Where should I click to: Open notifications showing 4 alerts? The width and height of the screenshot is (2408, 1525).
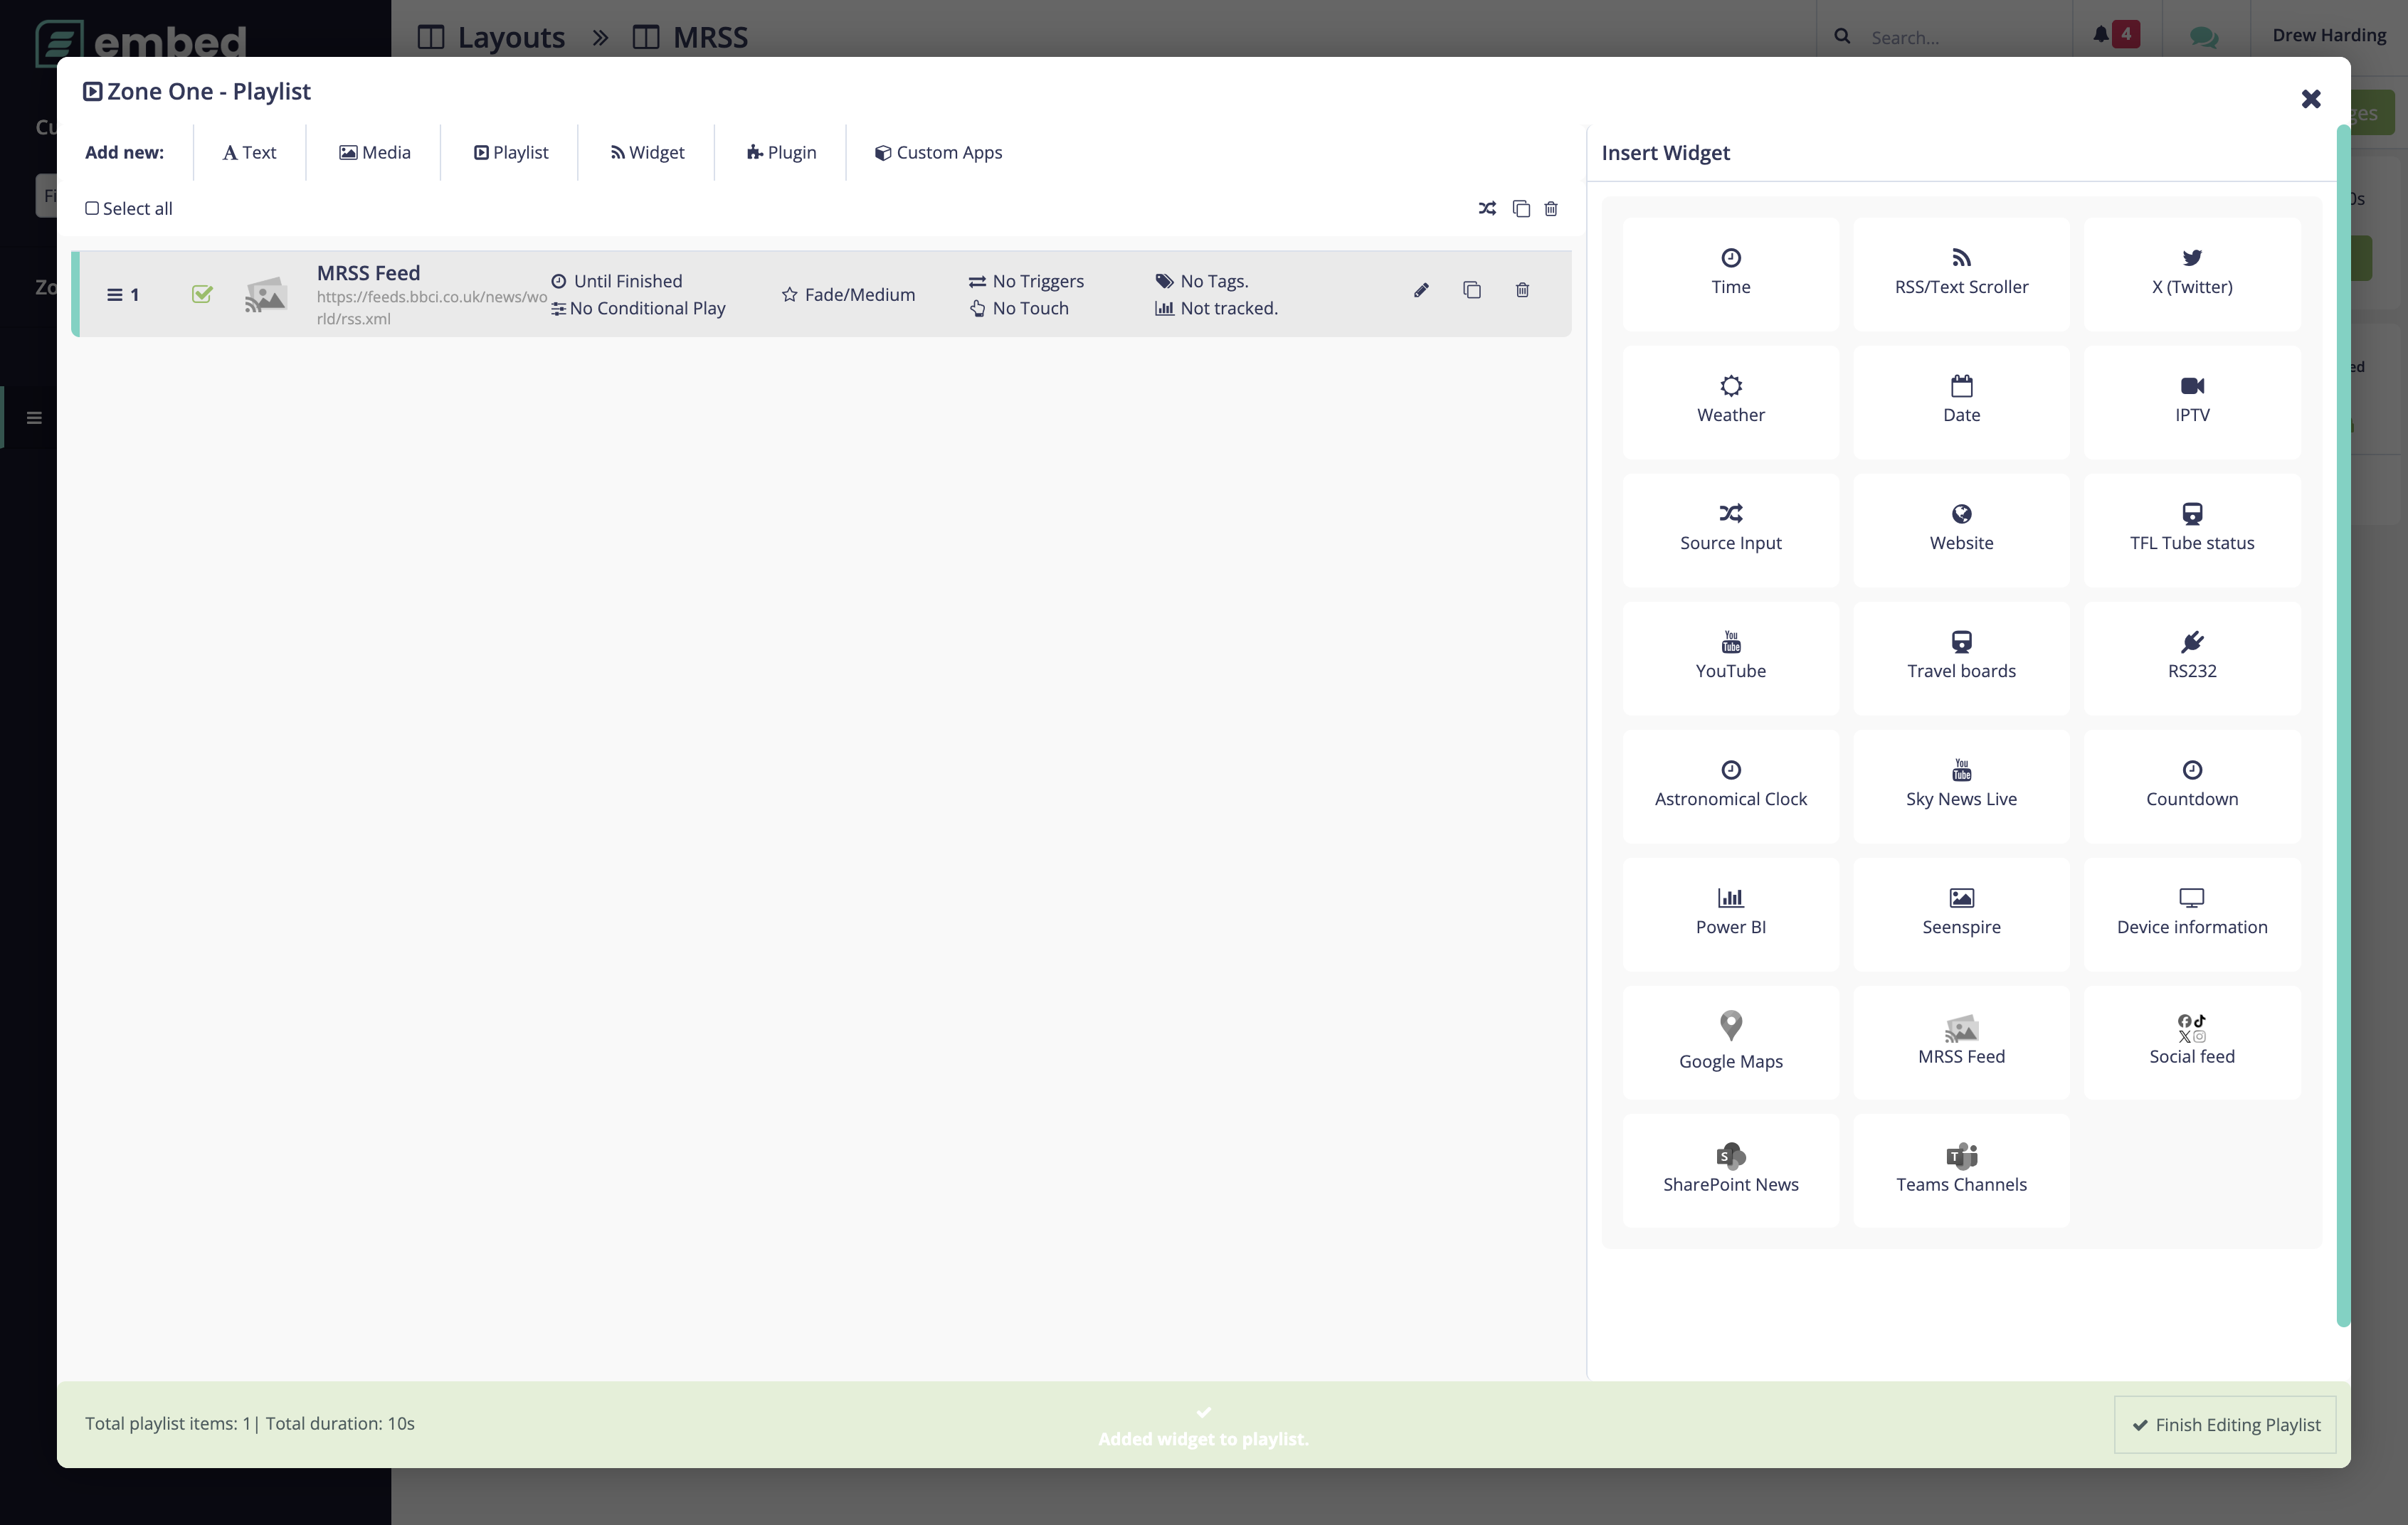click(2111, 33)
